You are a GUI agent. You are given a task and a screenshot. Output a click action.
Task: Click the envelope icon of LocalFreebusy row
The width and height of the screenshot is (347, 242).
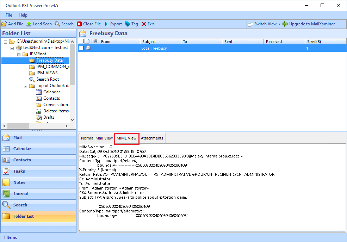click(88, 48)
